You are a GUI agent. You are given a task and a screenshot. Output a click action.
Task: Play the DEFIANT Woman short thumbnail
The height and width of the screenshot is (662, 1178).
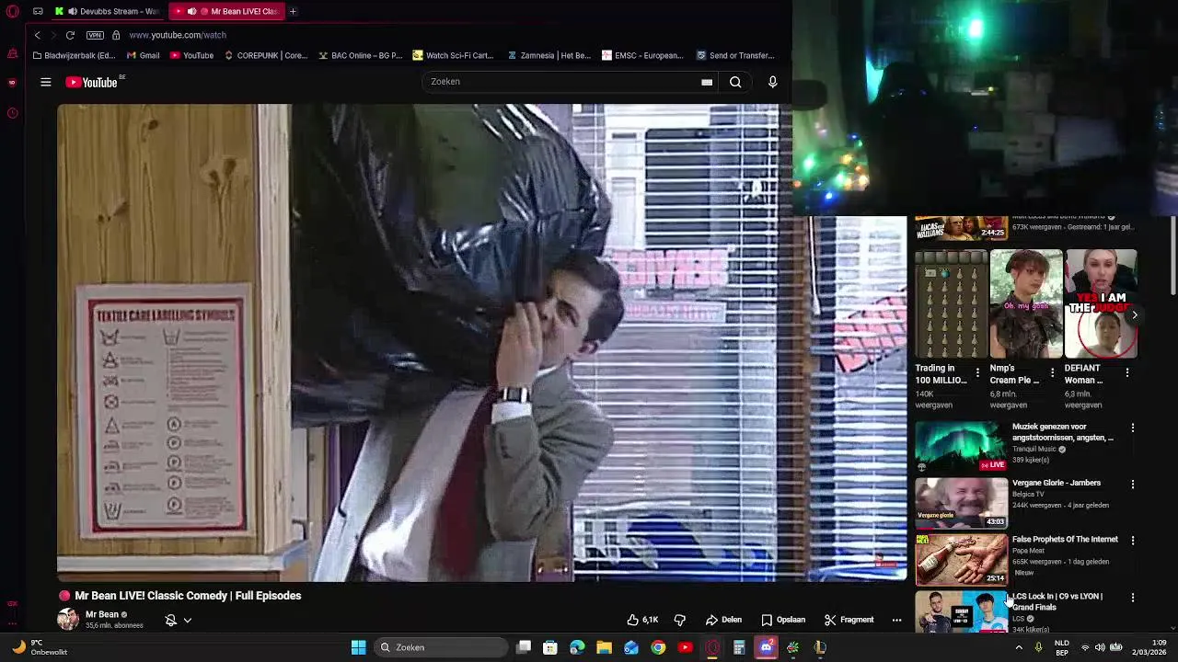tap(1102, 303)
